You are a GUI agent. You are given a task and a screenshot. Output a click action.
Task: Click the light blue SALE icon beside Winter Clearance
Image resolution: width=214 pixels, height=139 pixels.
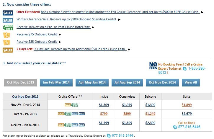coord(8,20)
